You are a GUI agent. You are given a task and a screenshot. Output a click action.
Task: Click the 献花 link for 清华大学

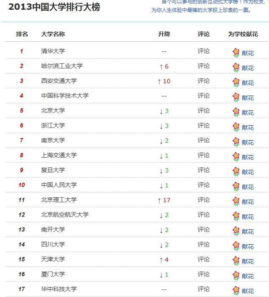click(x=248, y=53)
